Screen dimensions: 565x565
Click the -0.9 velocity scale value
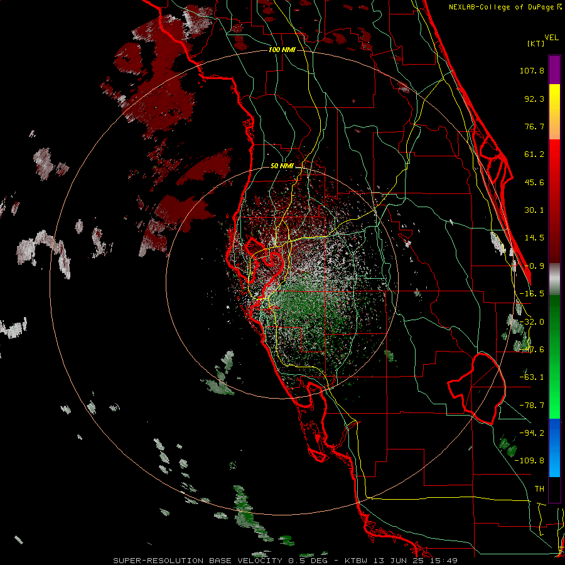(534, 266)
